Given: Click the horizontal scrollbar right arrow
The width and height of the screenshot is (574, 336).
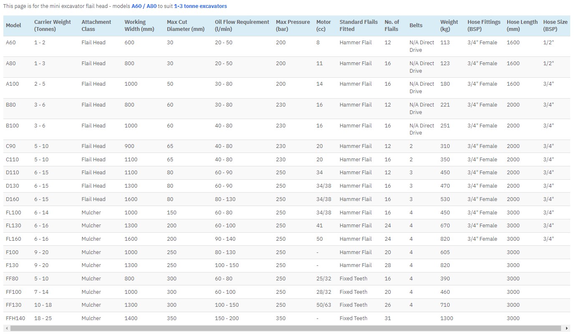Looking at the screenshot, I should click(566, 328).
